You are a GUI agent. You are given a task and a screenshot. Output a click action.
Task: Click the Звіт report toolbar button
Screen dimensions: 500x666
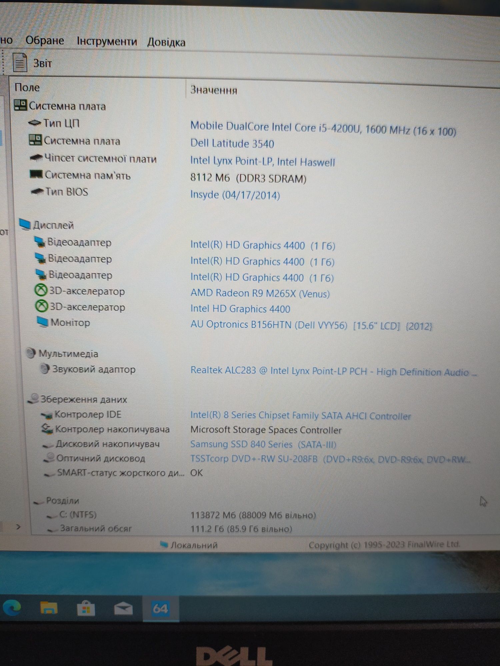coord(32,62)
